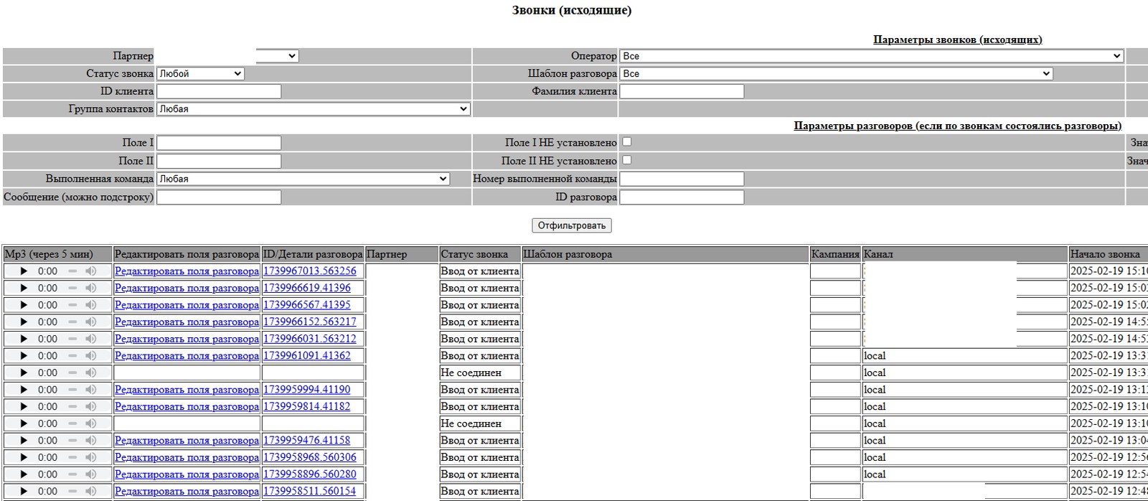Click the volume icon in the 1739958968.560306 row

point(91,457)
